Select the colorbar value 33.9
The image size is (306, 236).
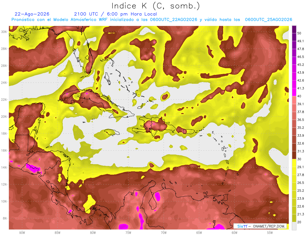point(301,135)
